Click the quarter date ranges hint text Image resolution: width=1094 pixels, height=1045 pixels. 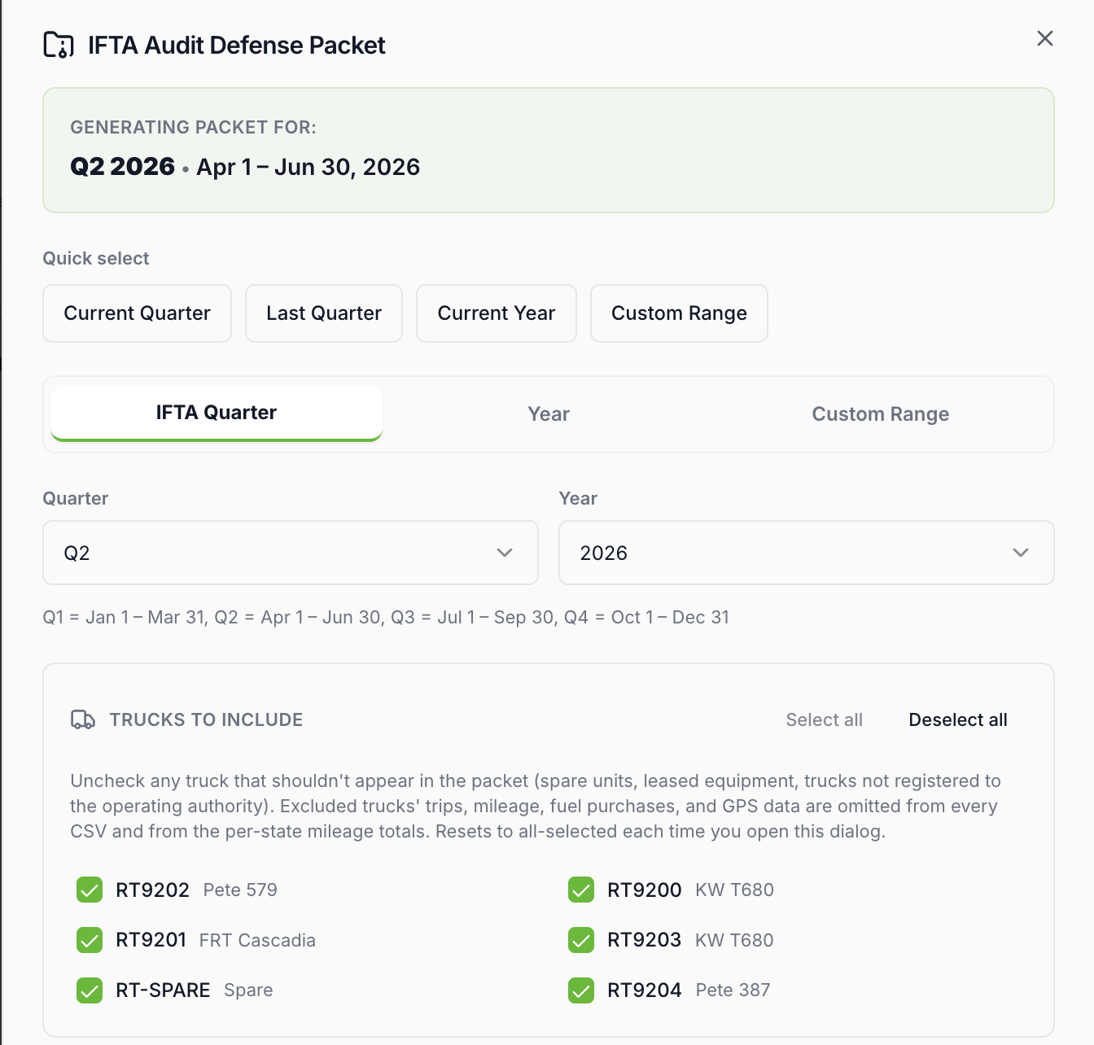386,617
